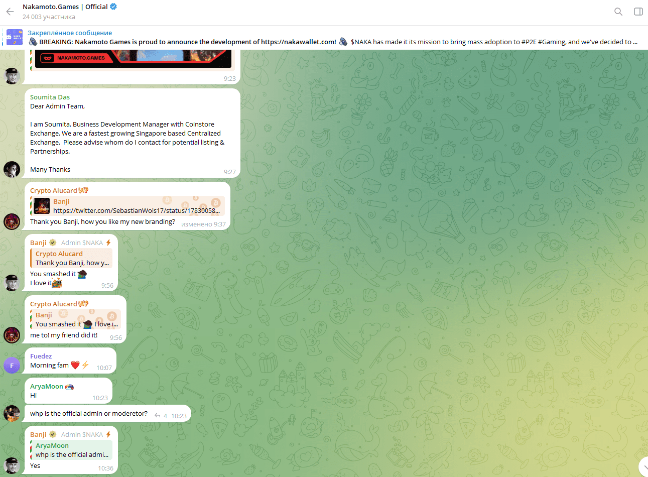This screenshot has width=648, height=477.
Task: Click lightning boost icon on Banji's 9:56 message
Action: 108,243
